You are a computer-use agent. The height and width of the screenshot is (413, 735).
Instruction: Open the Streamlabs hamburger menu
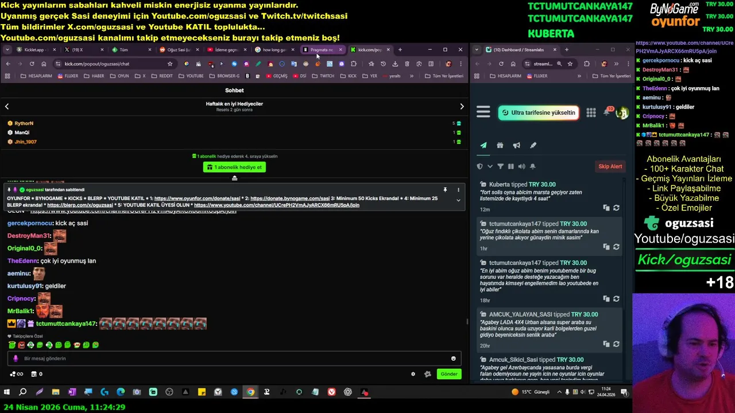483,112
